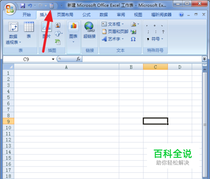Select row 17 header
This screenshot has height=179, width=210.
point(8,170)
